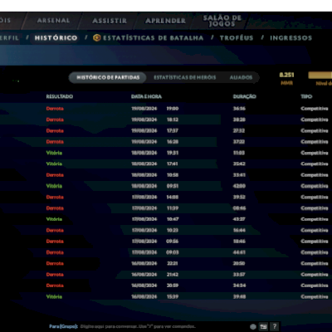Open the INGRESSOS section
This screenshot has width=332, height=332.
(291, 38)
